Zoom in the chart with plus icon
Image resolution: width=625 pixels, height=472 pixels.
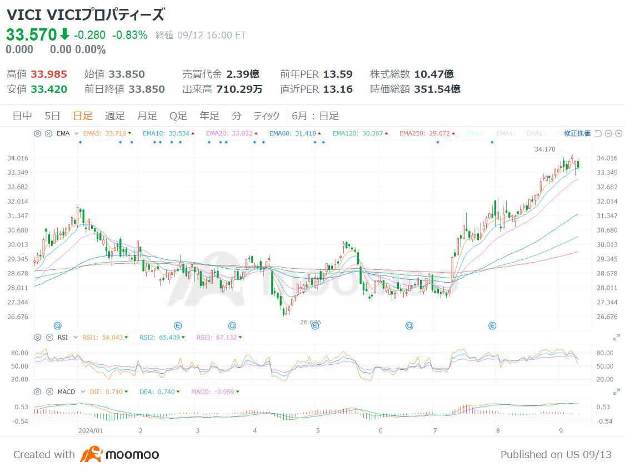click(x=619, y=133)
